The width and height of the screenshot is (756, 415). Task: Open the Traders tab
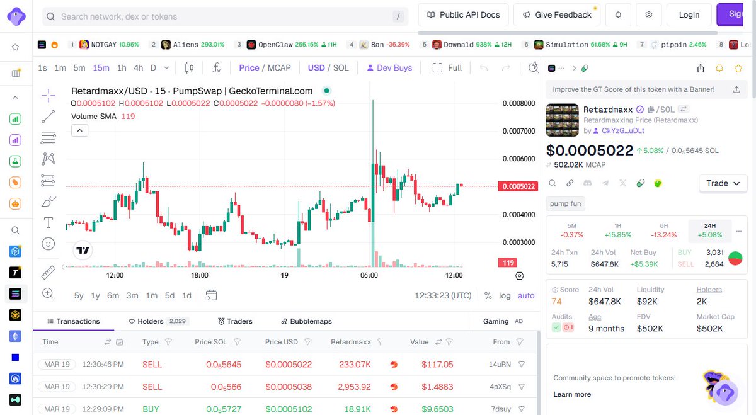coord(235,321)
